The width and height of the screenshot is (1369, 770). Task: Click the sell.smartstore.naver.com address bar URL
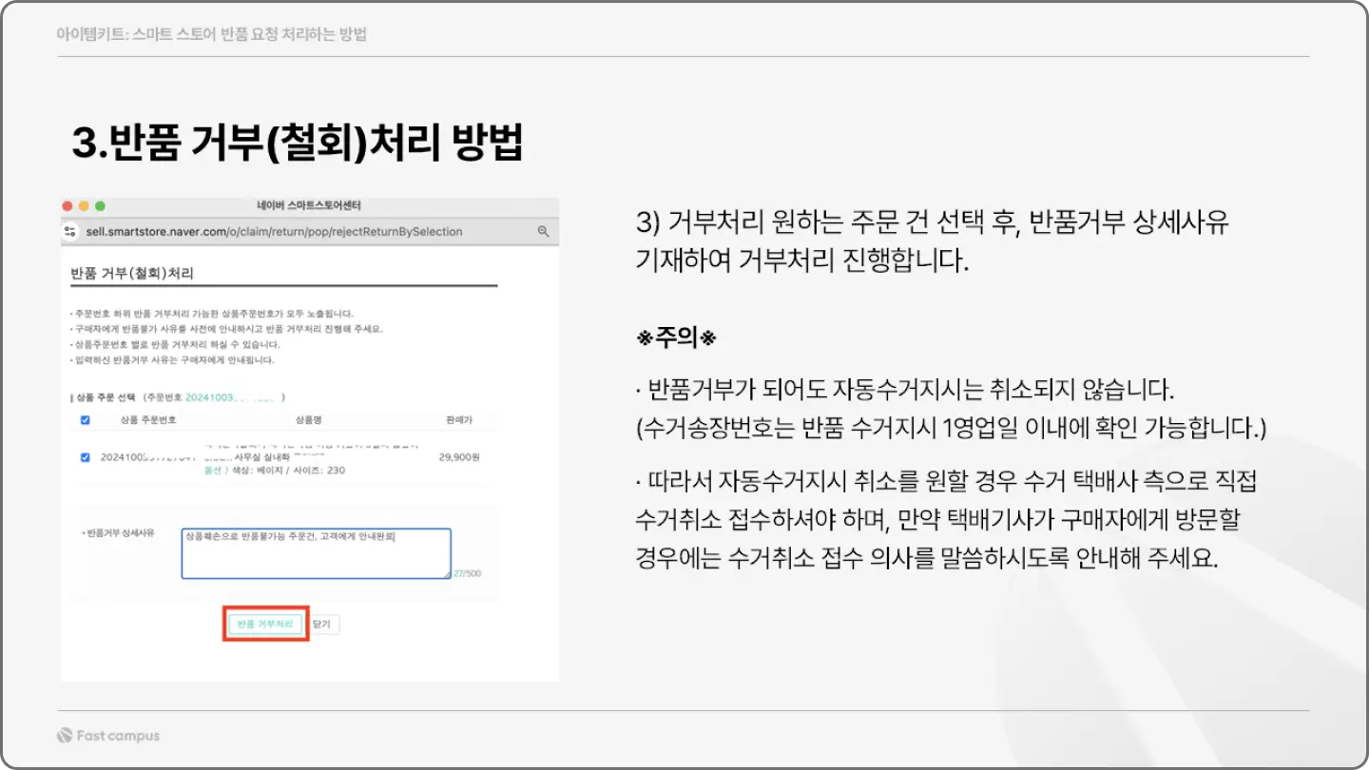pyautogui.click(x=274, y=231)
